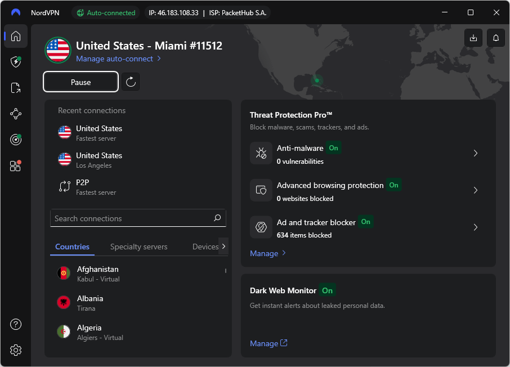Open the help question mark icon
This screenshot has width=510, height=367.
tap(16, 324)
